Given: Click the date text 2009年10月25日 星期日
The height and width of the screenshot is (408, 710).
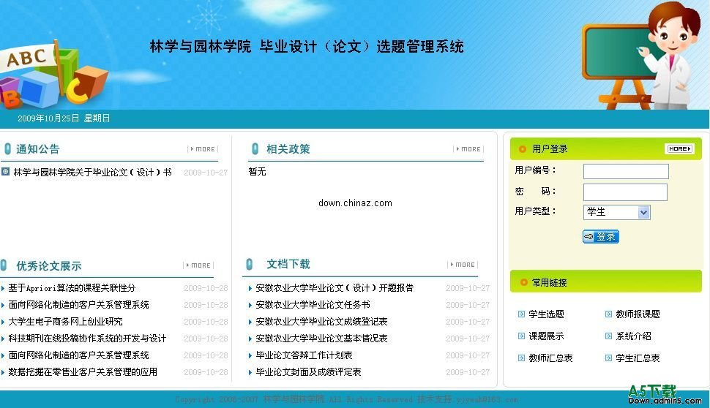Looking at the screenshot, I should point(64,118).
